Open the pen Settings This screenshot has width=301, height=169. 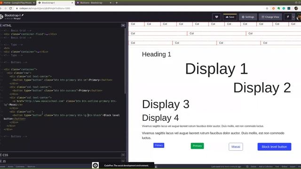pyautogui.click(x=248, y=17)
